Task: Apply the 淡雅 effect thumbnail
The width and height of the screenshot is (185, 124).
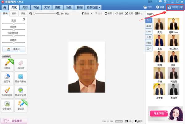Action: (159, 56)
